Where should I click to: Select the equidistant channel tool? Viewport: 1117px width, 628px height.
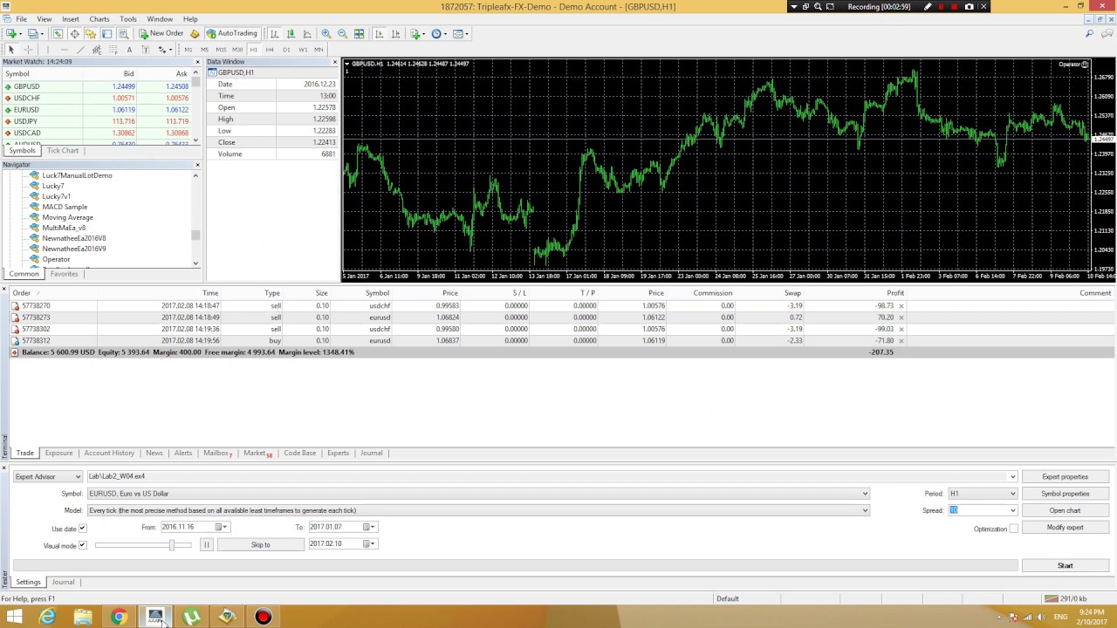(x=97, y=50)
